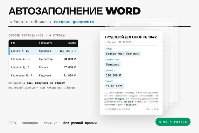199x133 pixels.
Task: Click the ТРУДОВОЙ ДОГОВОР № 1042 title
Action: 131,37
